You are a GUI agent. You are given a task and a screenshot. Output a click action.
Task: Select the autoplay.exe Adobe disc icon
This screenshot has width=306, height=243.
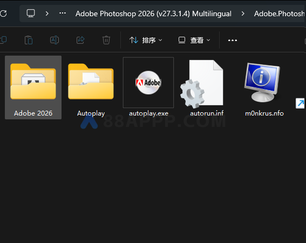pyautogui.click(x=148, y=83)
